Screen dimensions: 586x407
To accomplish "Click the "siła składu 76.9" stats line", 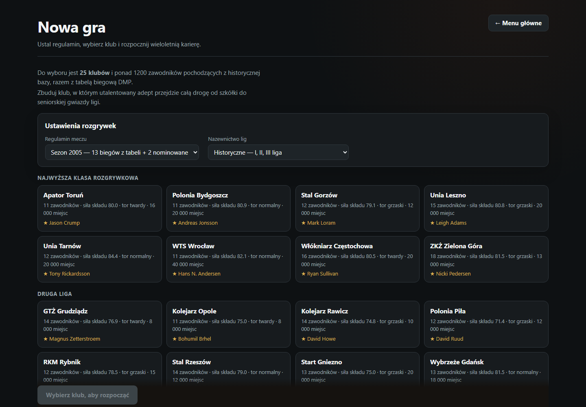I will coord(99,325).
